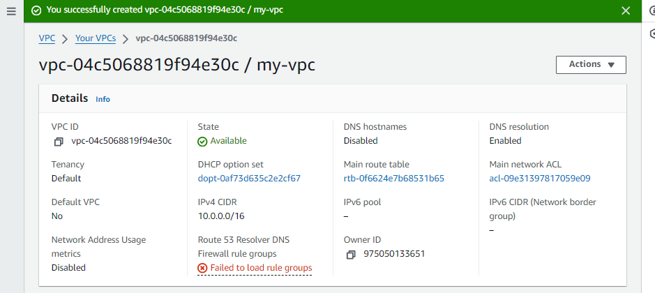Click the green success checkmark icon in banner
Screen dimensions: 655x293
point(36,10)
